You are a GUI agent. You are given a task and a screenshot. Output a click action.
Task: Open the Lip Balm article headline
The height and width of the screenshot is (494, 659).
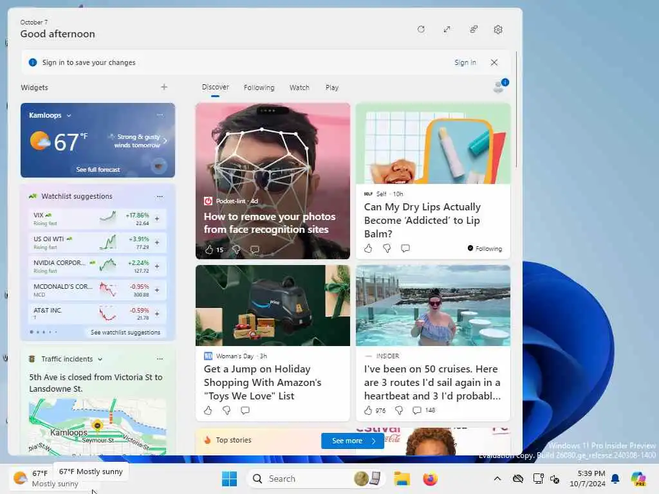click(422, 220)
